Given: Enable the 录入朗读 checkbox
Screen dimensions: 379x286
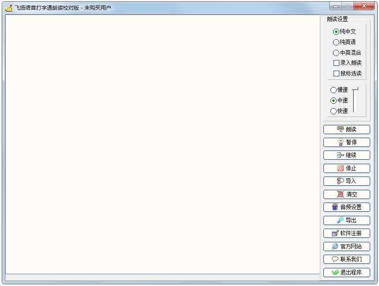Looking at the screenshot, I should point(347,63).
